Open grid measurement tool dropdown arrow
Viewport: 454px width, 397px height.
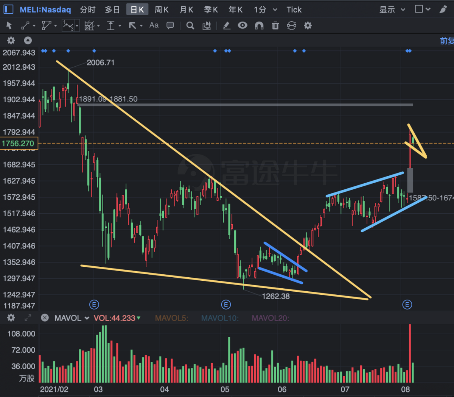(x=98, y=26)
